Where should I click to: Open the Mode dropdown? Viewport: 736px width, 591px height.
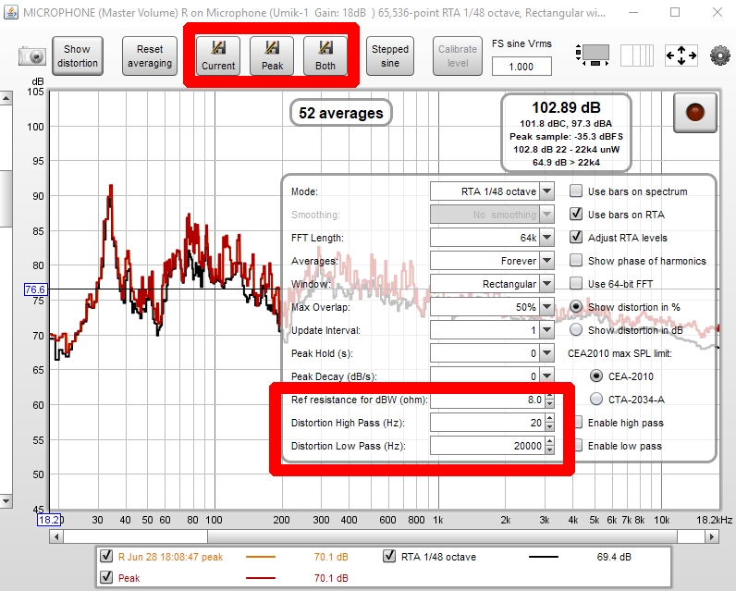[x=493, y=191]
